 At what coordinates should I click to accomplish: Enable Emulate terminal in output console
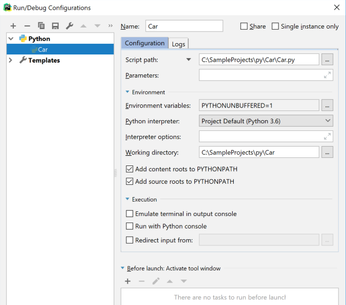[x=130, y=214]
